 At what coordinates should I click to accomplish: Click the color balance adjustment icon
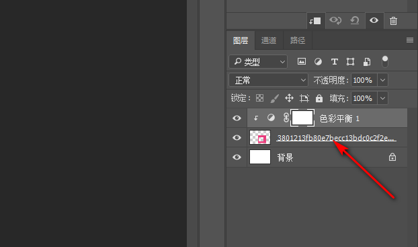point(271,118)
